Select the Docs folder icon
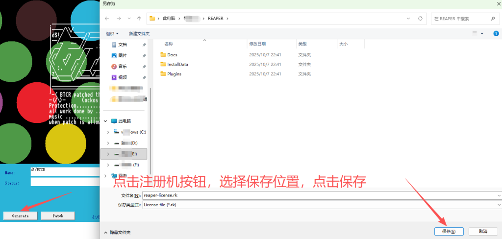The width and height of the screenshot is (502, 239). coord(163,55)
